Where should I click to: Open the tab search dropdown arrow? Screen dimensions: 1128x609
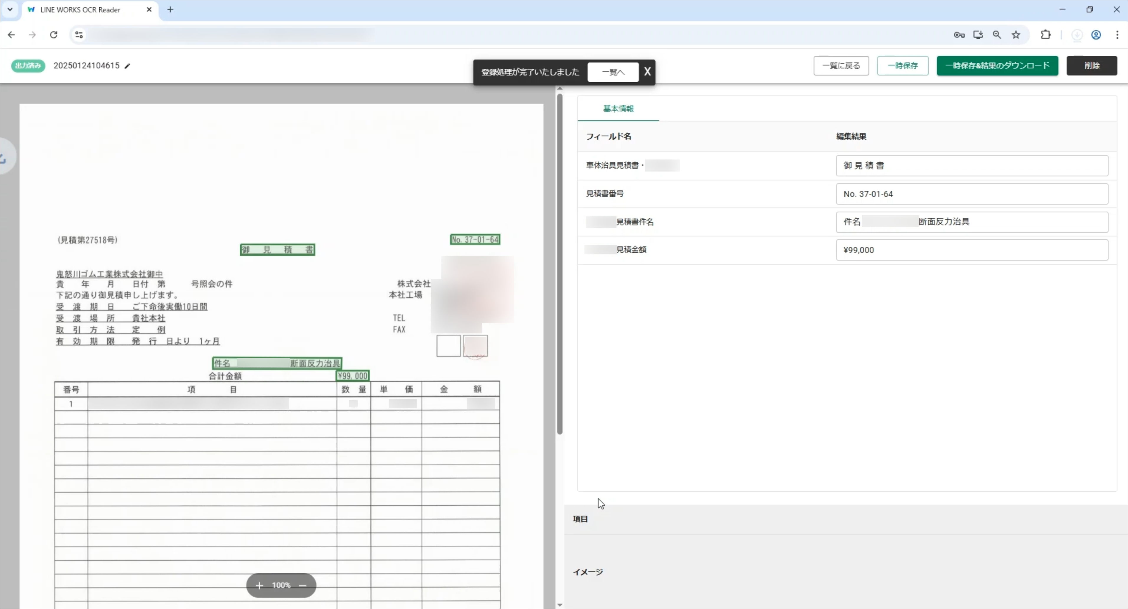point(10,10)
